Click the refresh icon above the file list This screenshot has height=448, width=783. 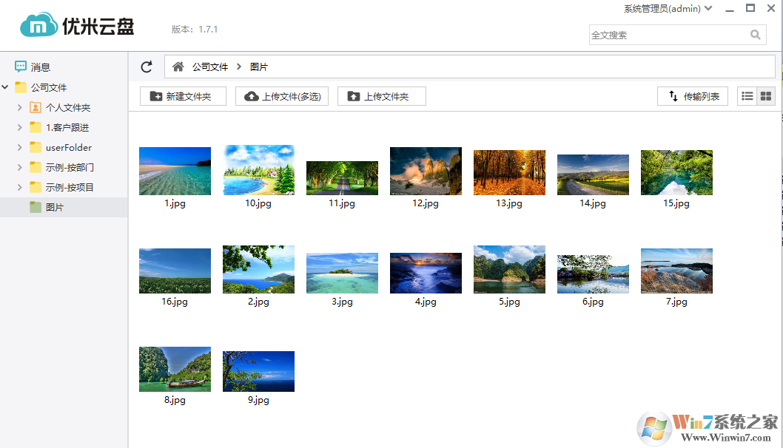[x=146, y=66]
